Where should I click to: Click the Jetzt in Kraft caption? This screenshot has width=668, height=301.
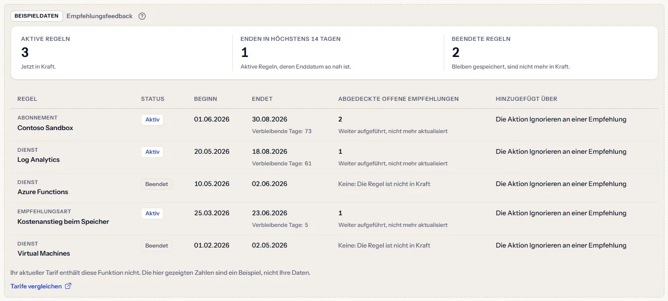(x=38, y=67)
